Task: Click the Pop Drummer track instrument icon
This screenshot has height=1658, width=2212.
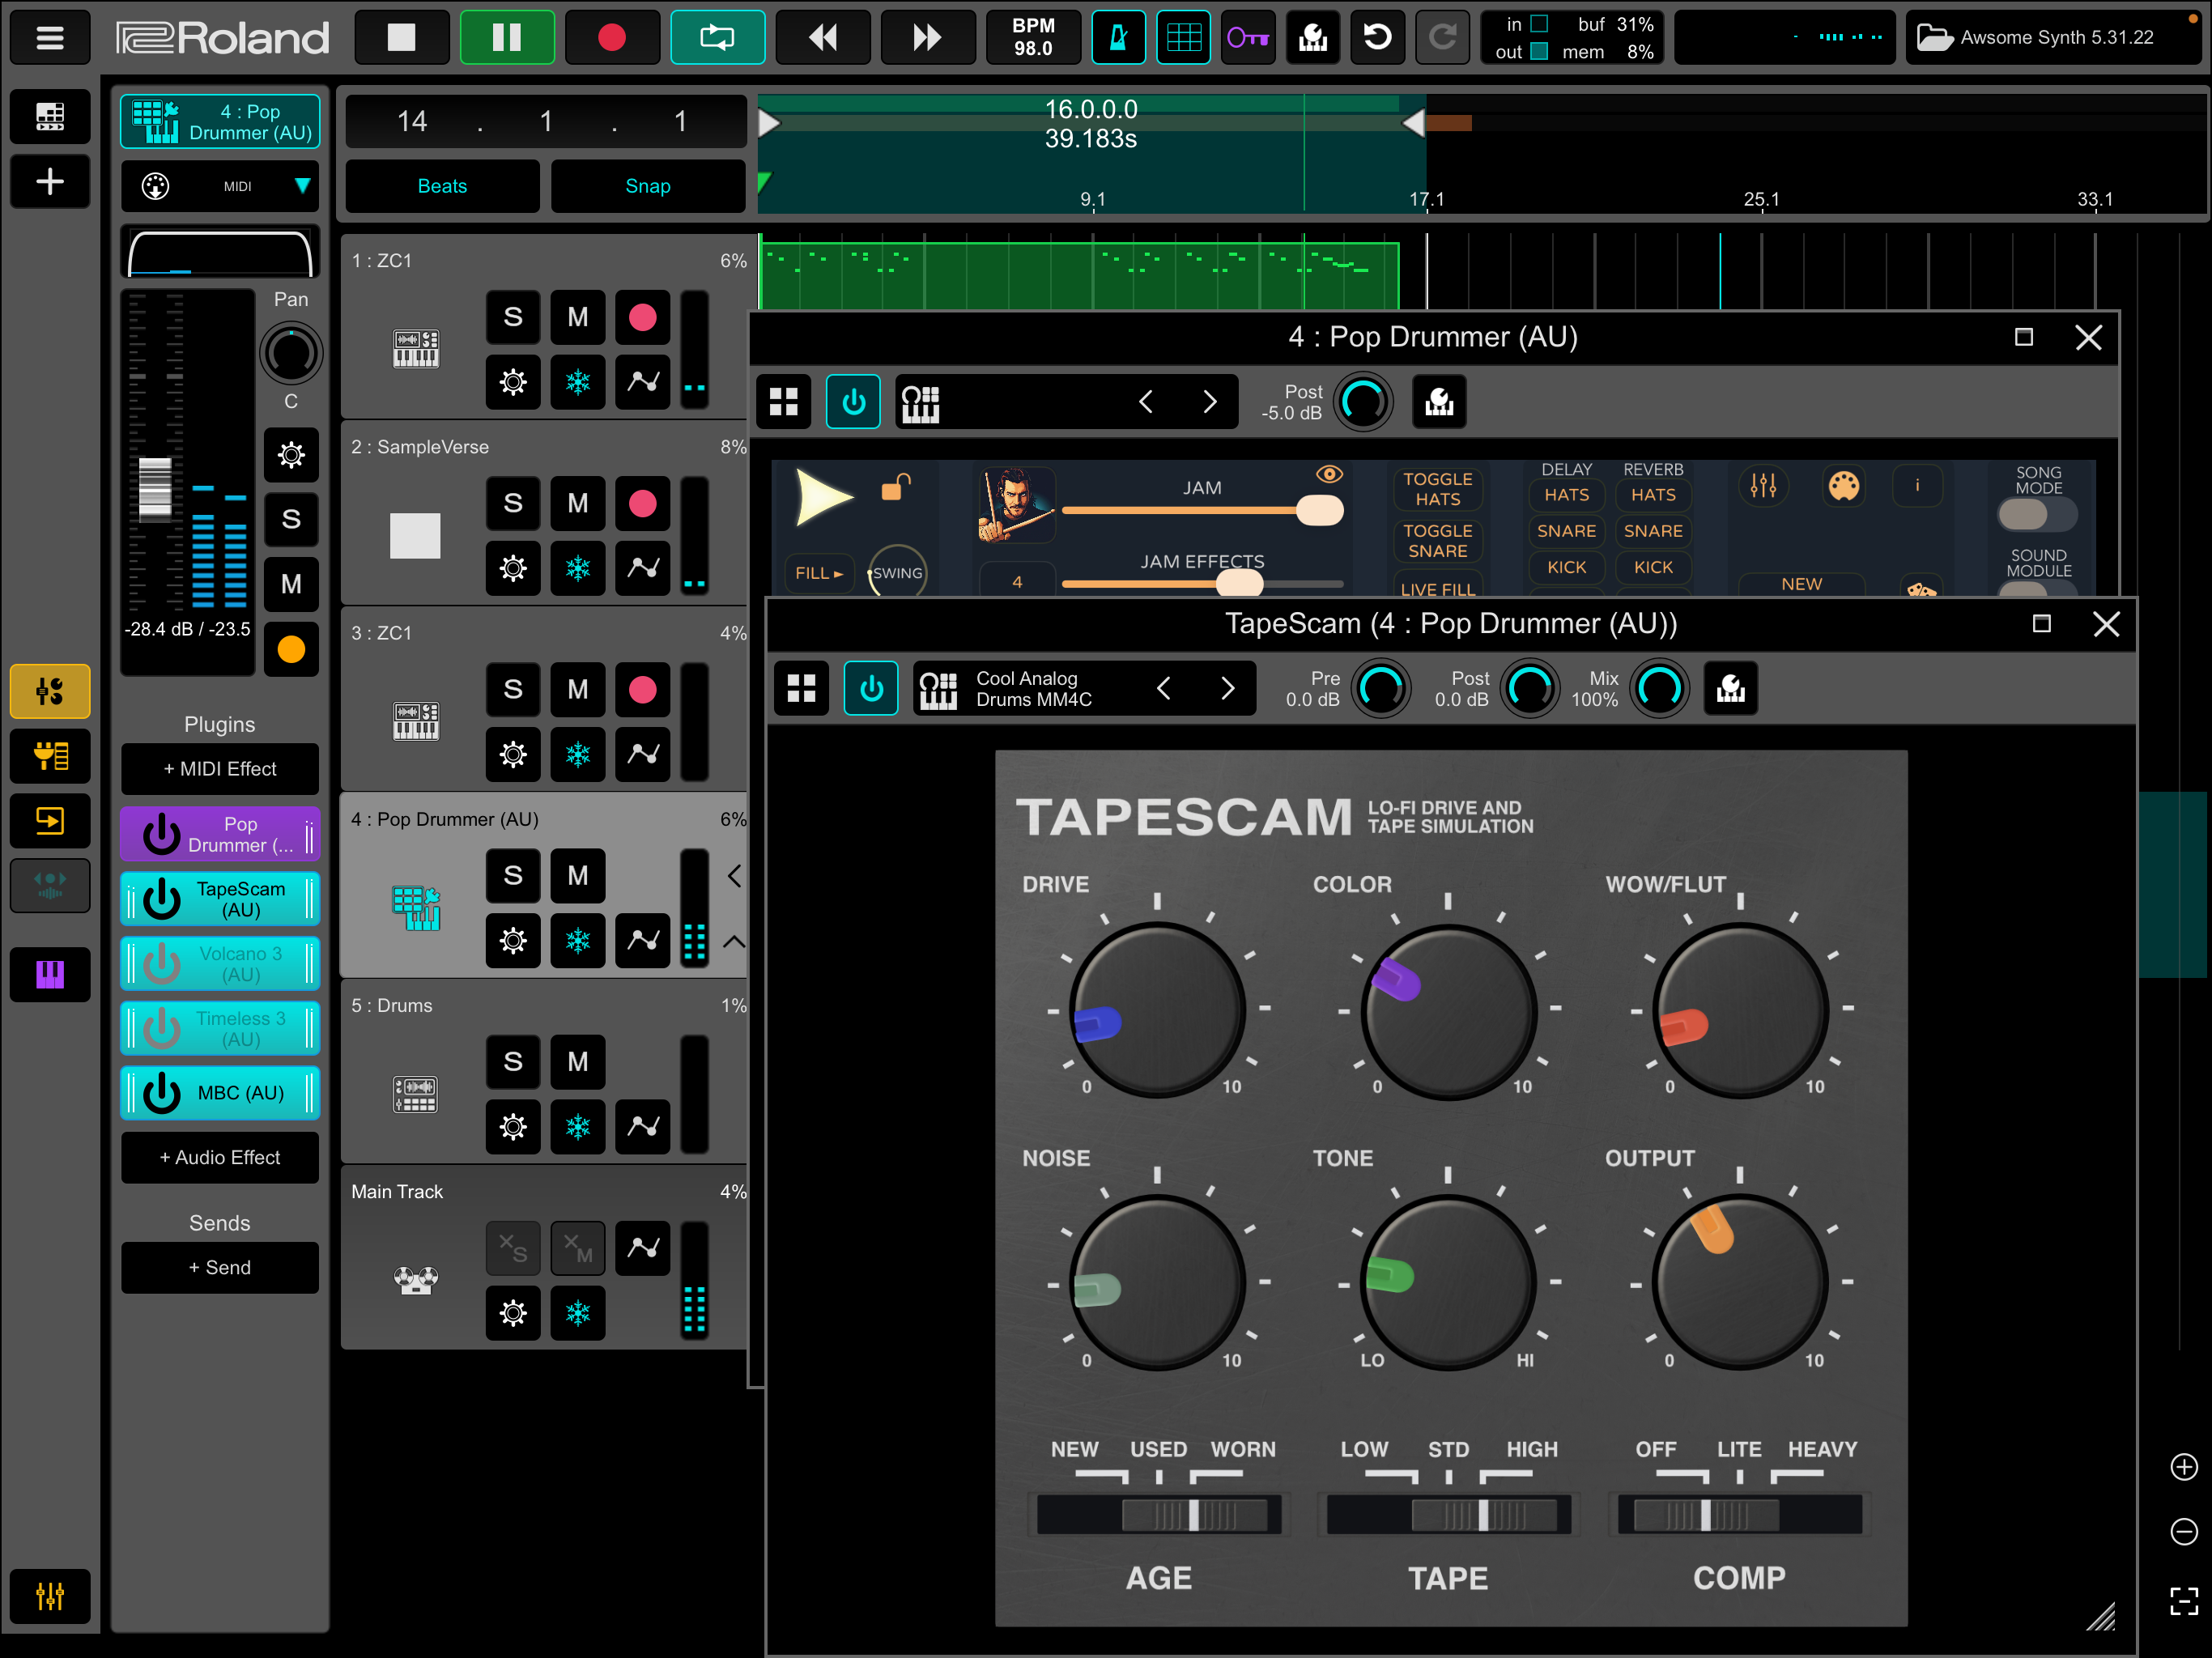Action: point(416,908)
